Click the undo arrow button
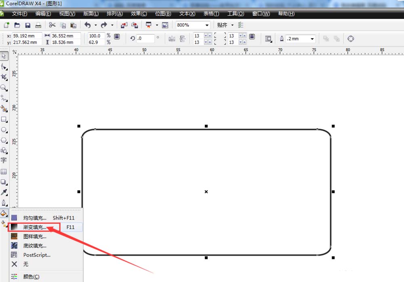 point(88,25)
